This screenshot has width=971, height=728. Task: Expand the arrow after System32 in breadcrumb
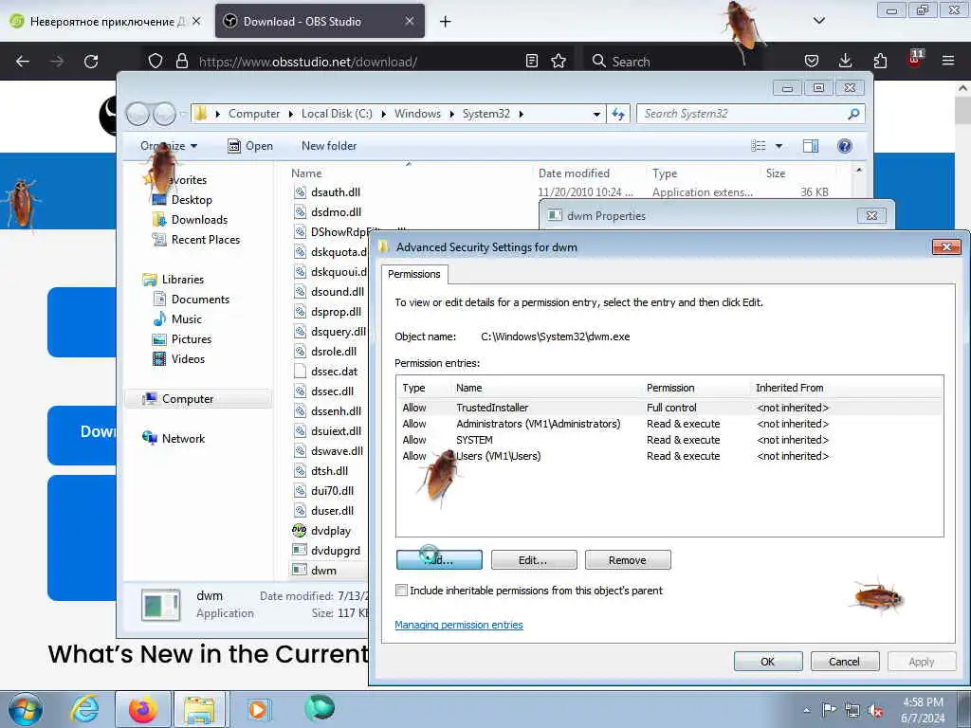[x=521, y=114]
